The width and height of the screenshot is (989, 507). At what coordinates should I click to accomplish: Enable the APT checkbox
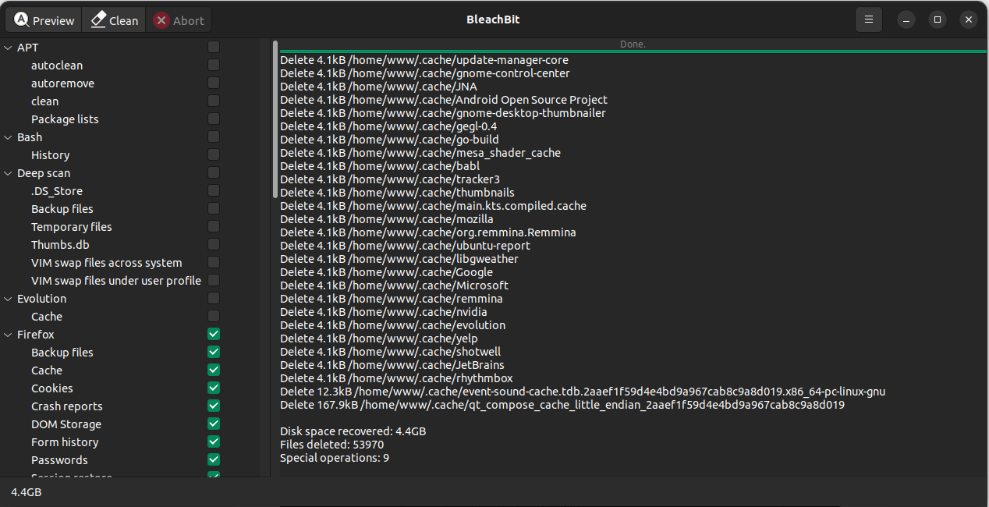pos(214,47)
